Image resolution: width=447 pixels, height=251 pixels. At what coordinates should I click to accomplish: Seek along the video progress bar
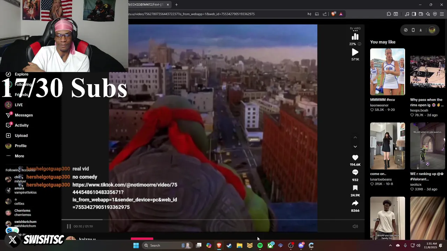pyautogui.click(x=213, y=220)
